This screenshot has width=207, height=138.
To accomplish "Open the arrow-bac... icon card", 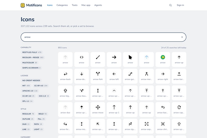I will tap(163, 109).
